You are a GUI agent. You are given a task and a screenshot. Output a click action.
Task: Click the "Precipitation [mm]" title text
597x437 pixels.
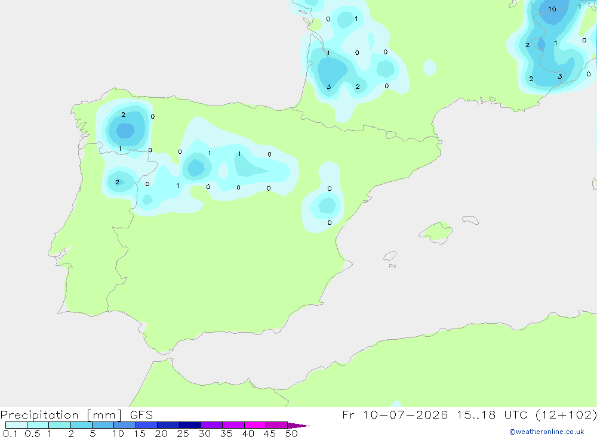tap(61, 415)
